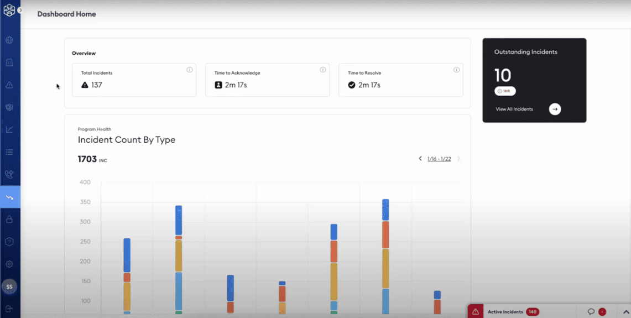Open the 1/16 - 1/22 date range
The image size is (631, 318).
pyautogui.click(x=439, y=159)
